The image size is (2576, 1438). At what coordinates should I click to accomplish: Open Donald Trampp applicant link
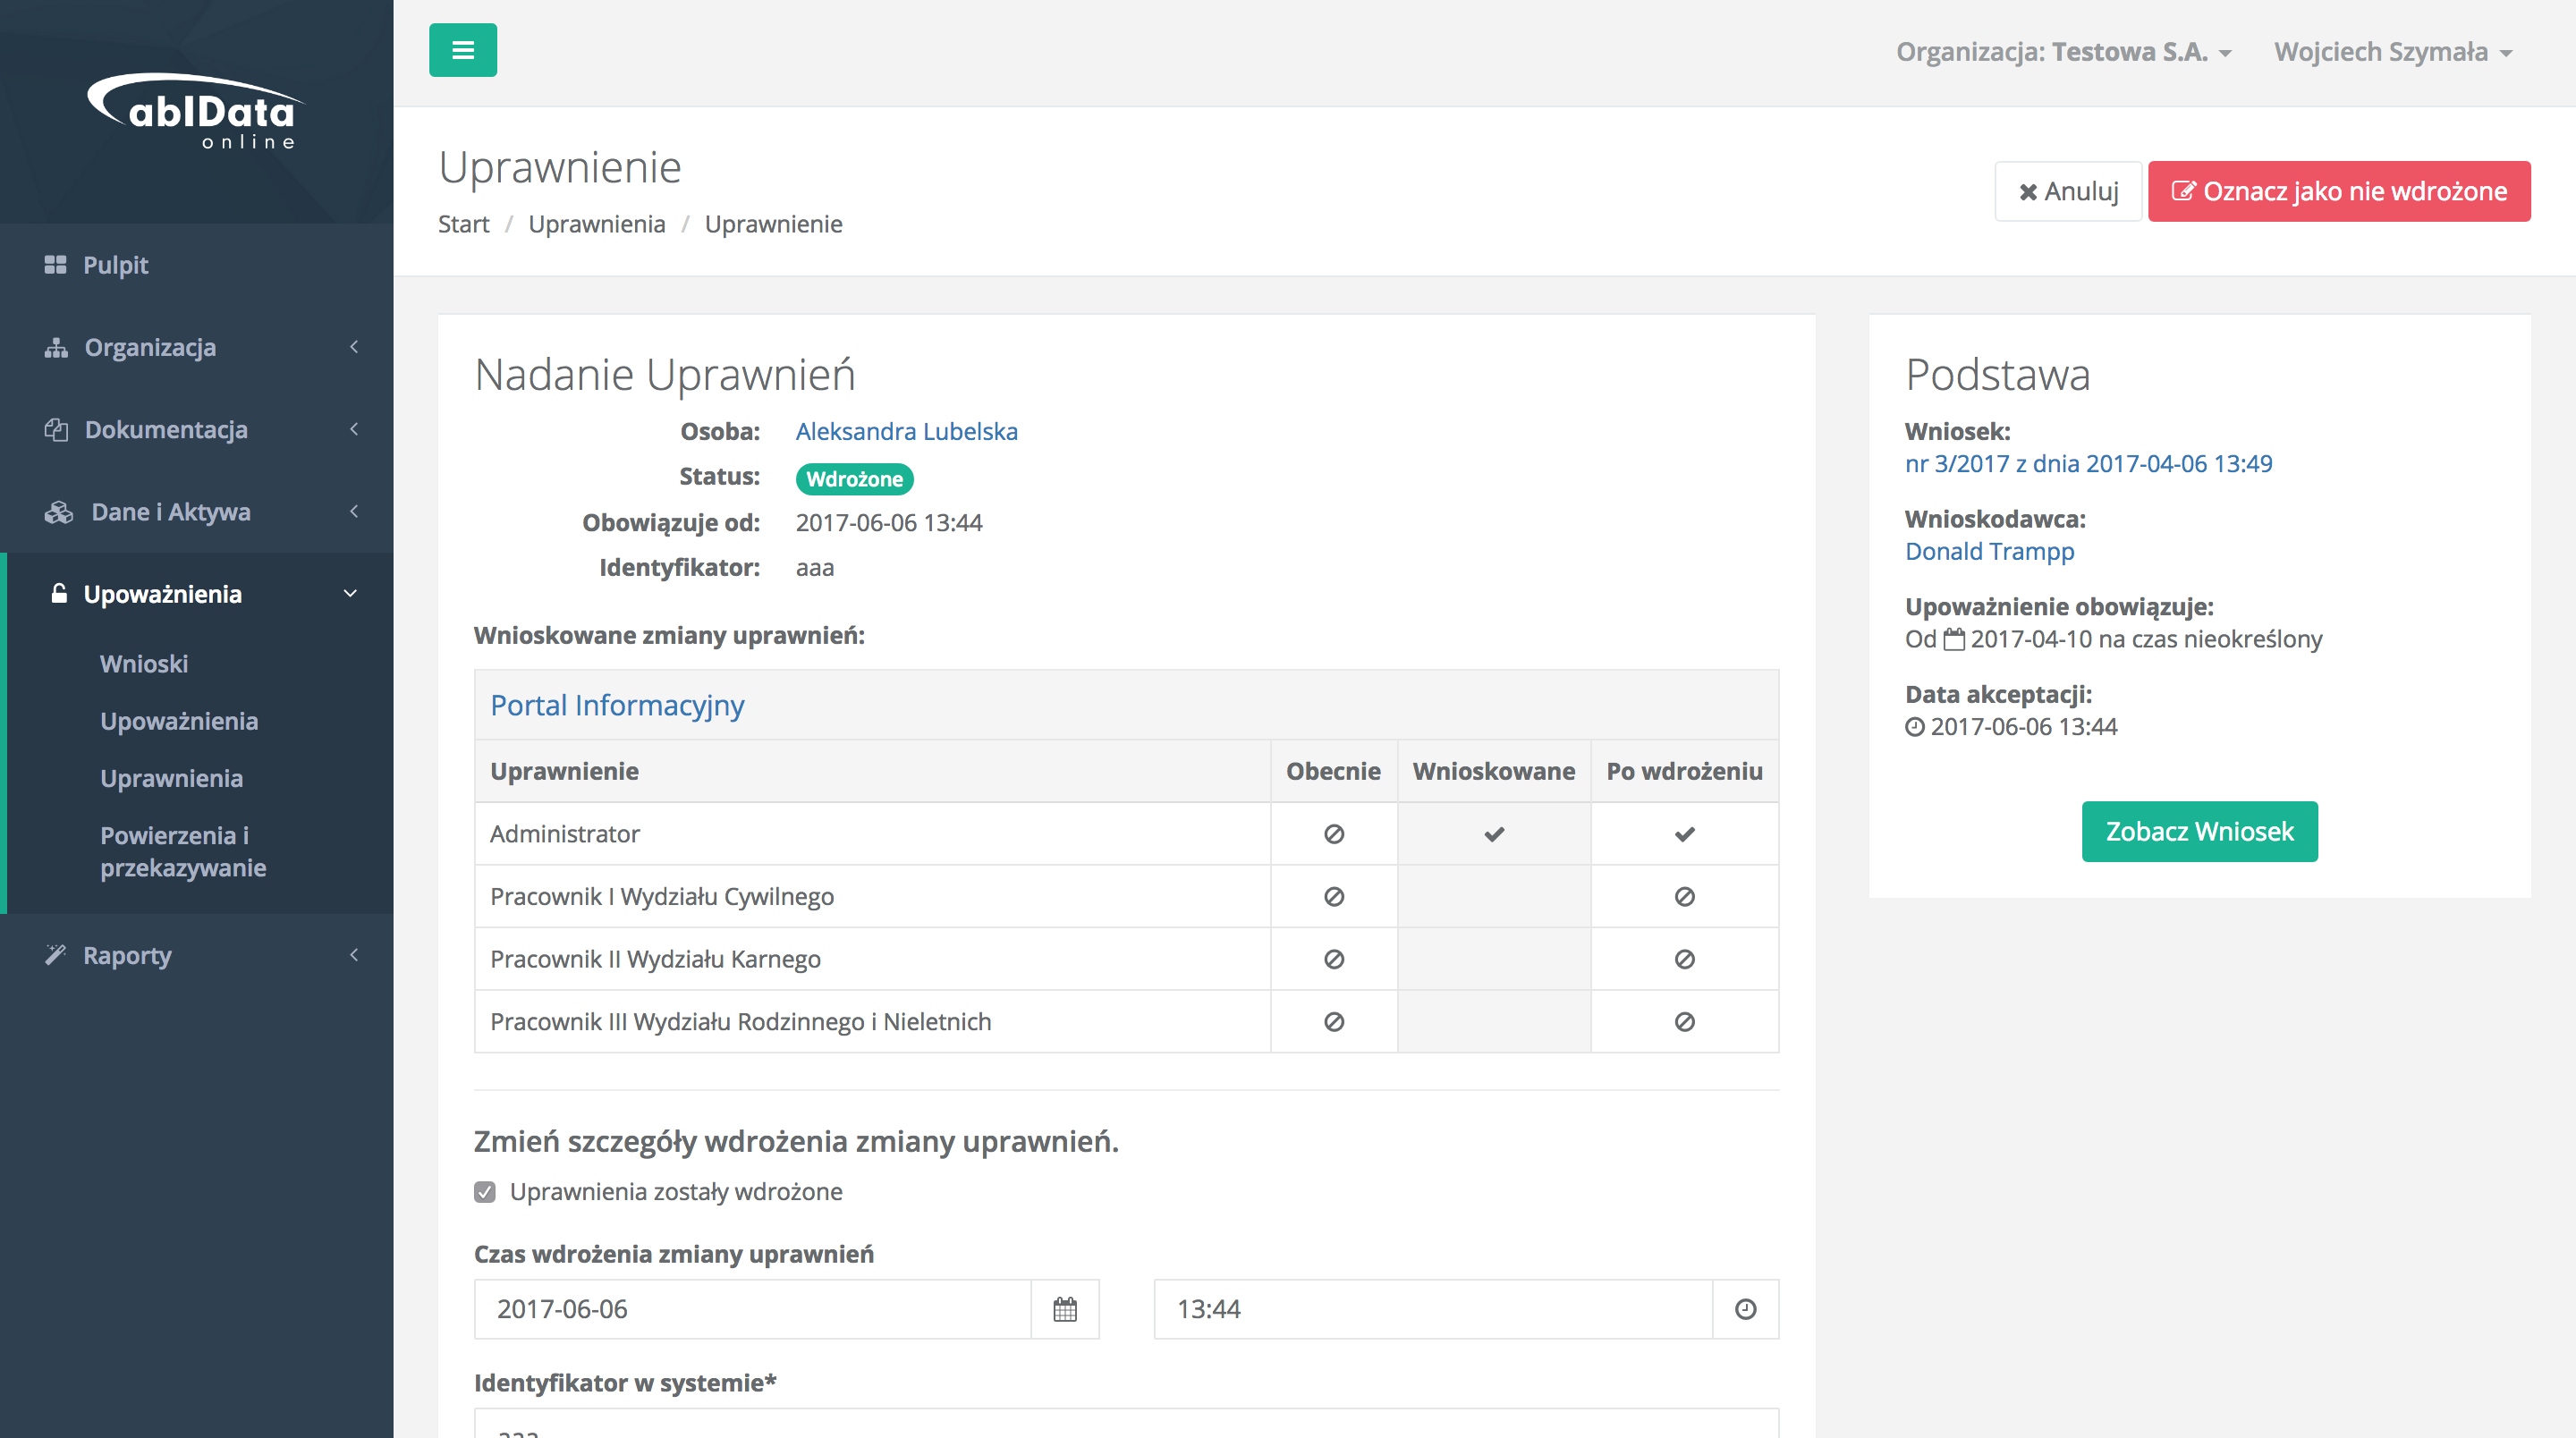pyautogui.click(x=1990, y=551)
